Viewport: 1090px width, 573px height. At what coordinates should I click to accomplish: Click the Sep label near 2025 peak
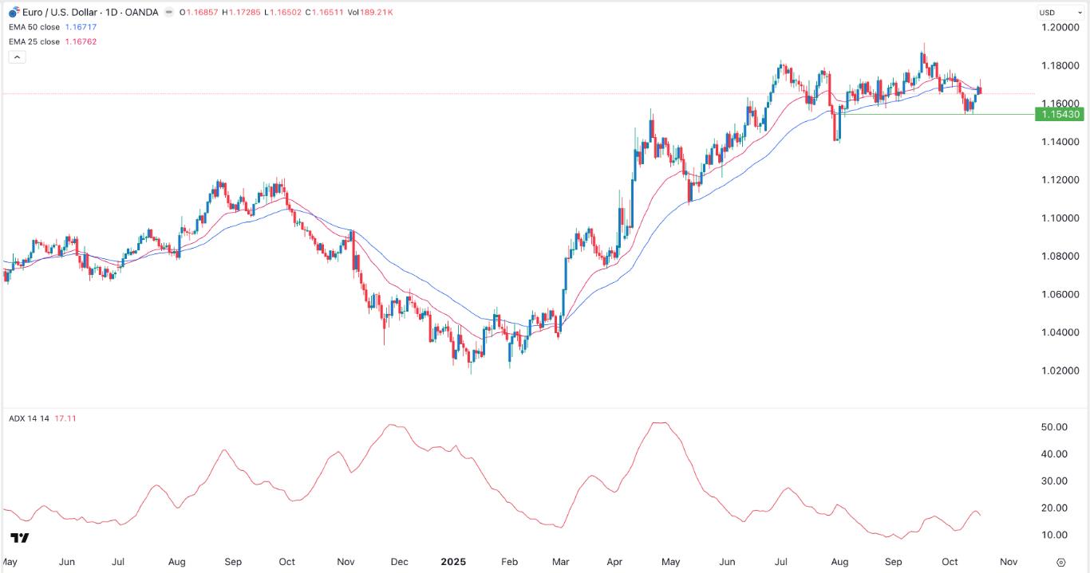coord(893,562)
